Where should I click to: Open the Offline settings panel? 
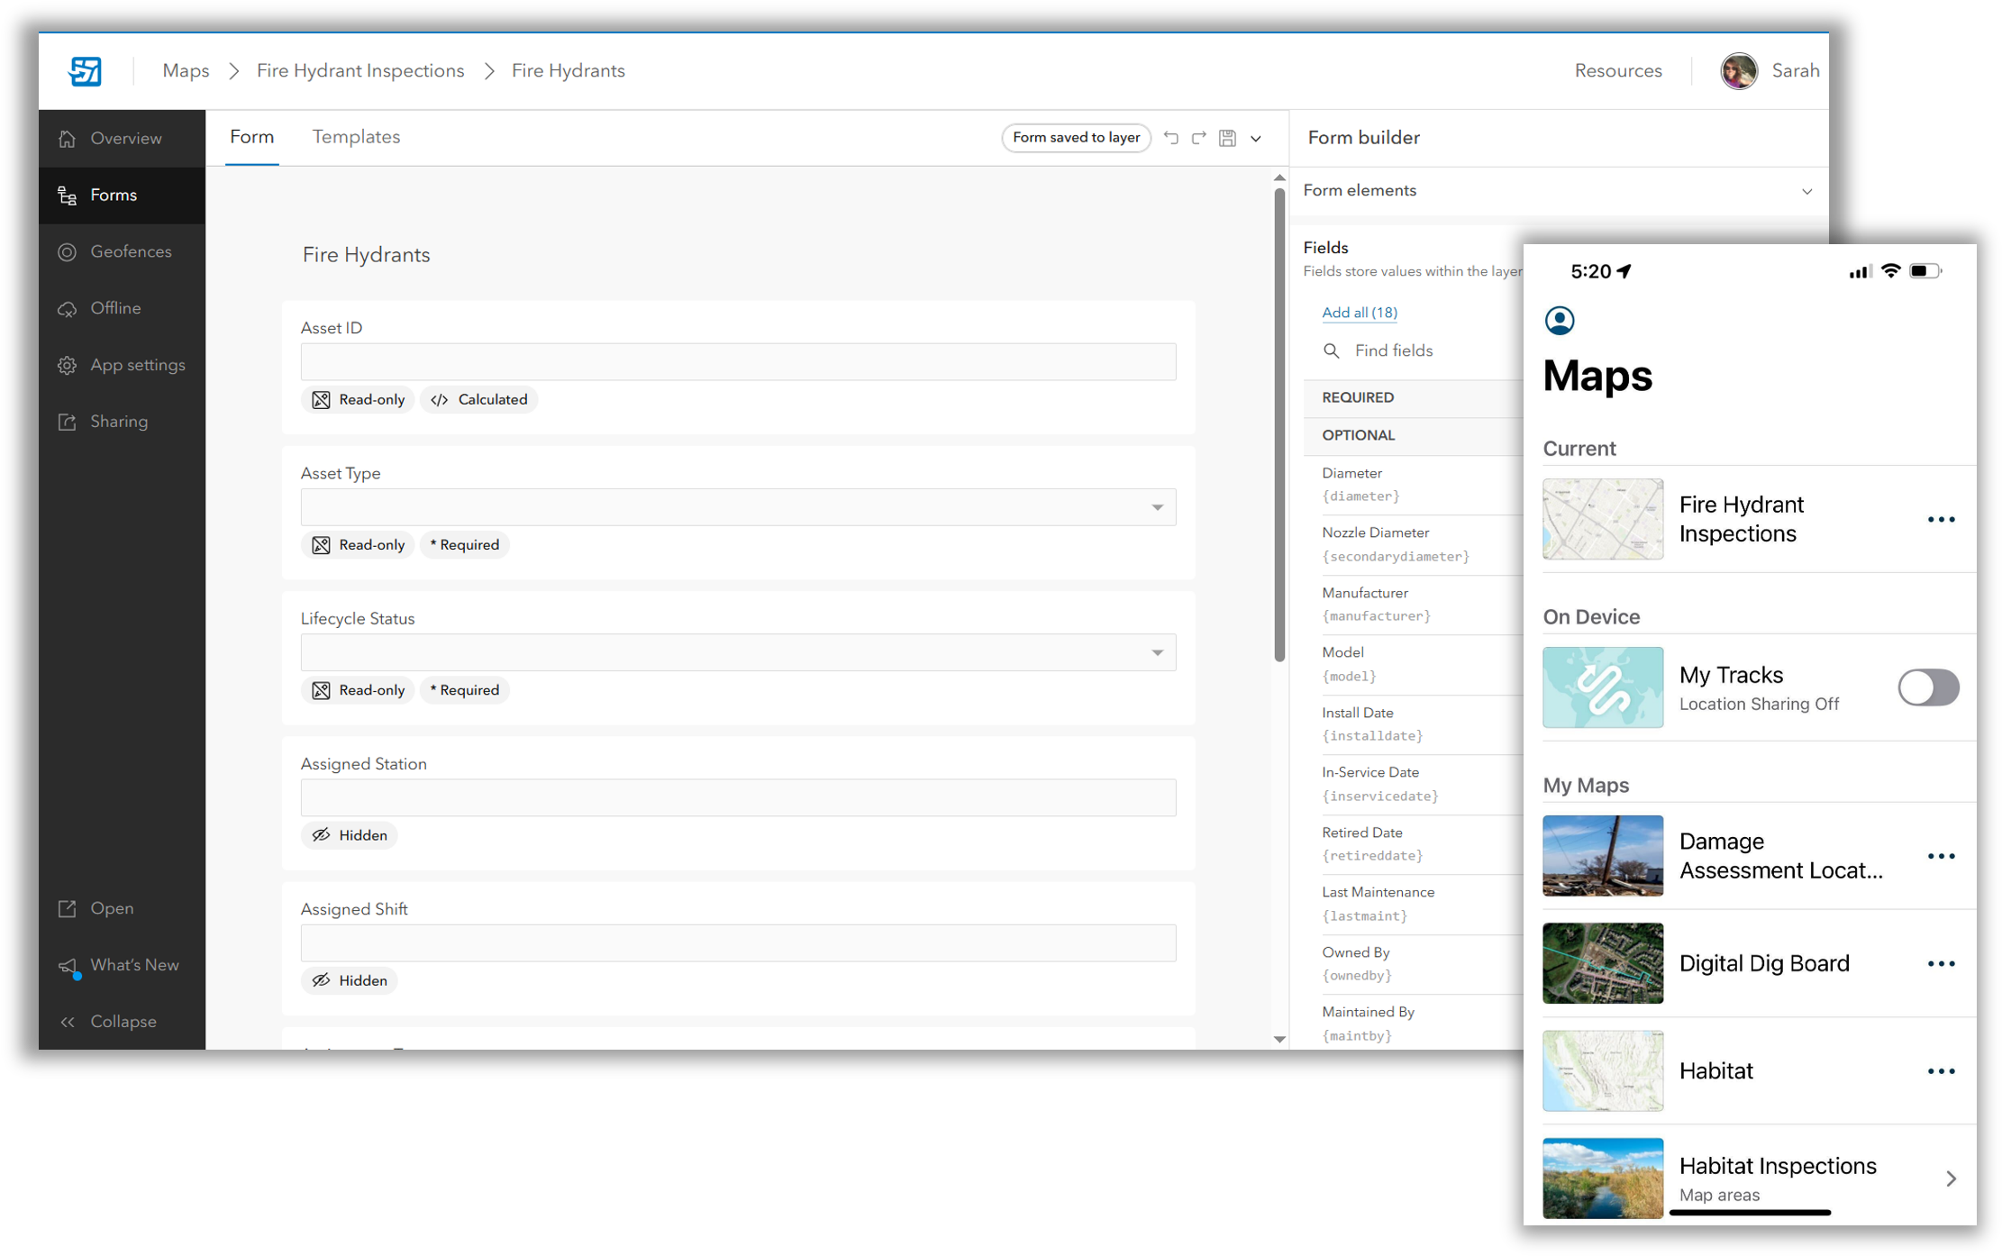(x=115, y=307)
